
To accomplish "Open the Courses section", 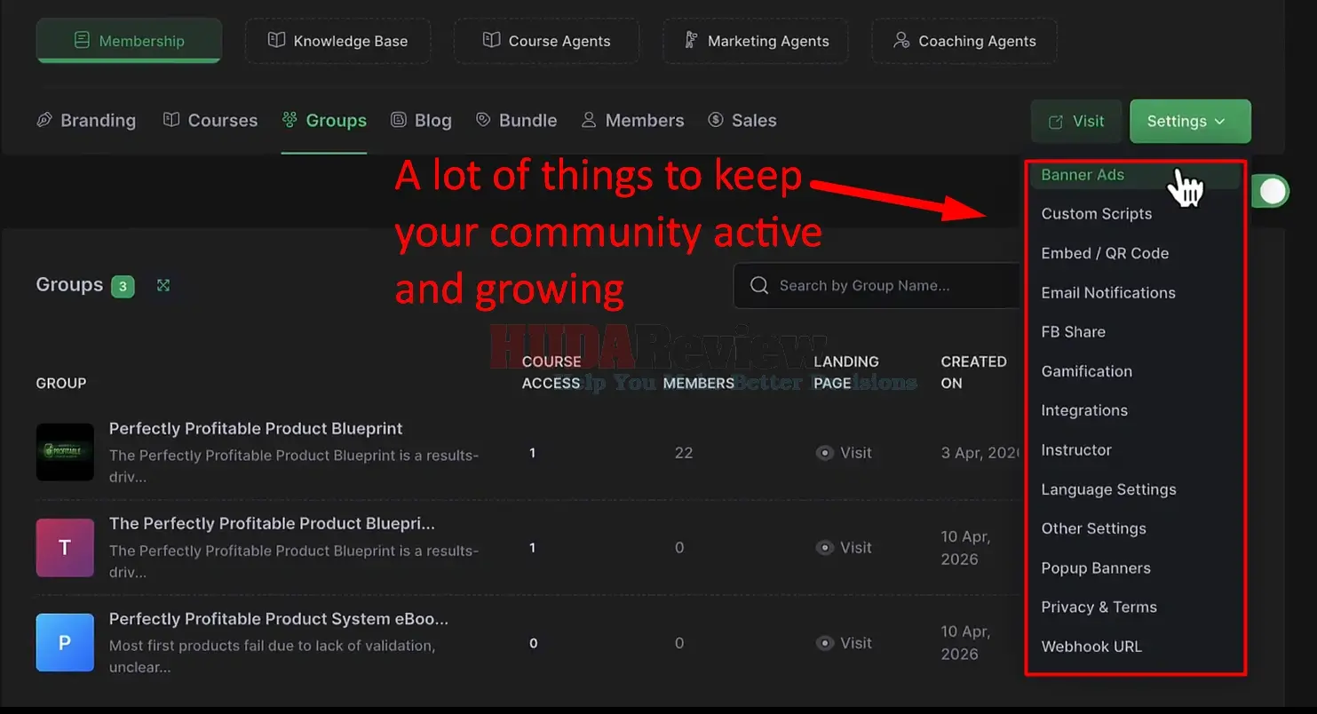I will coord(210,120).
